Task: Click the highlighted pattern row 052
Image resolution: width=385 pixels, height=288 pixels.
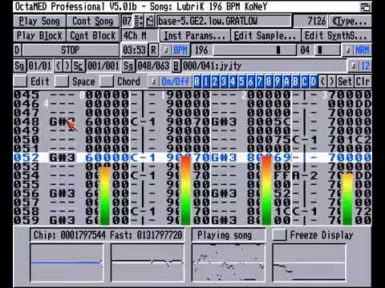Action: tap(192, 158)
